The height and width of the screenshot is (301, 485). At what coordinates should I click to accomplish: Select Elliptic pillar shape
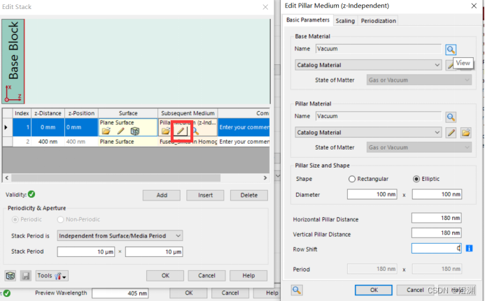[x=426, y=179]
